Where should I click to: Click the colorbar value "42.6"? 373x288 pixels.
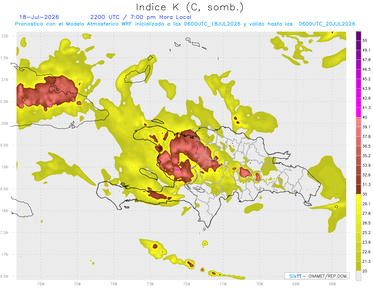[x=366, y=98]
